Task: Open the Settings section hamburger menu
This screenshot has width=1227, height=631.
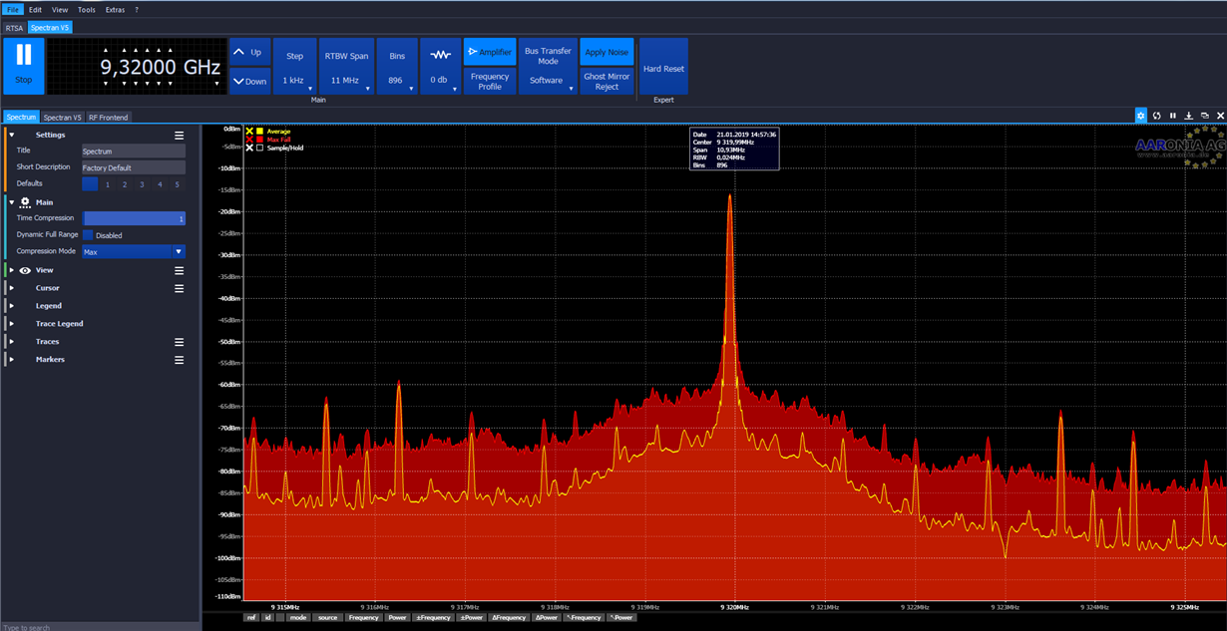Action: click(x=180, y=135)
